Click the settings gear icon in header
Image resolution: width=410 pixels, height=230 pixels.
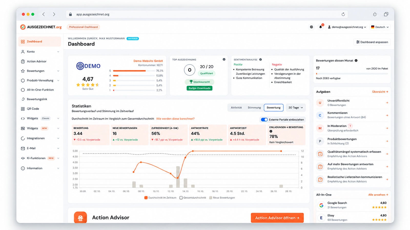[311, 27]
